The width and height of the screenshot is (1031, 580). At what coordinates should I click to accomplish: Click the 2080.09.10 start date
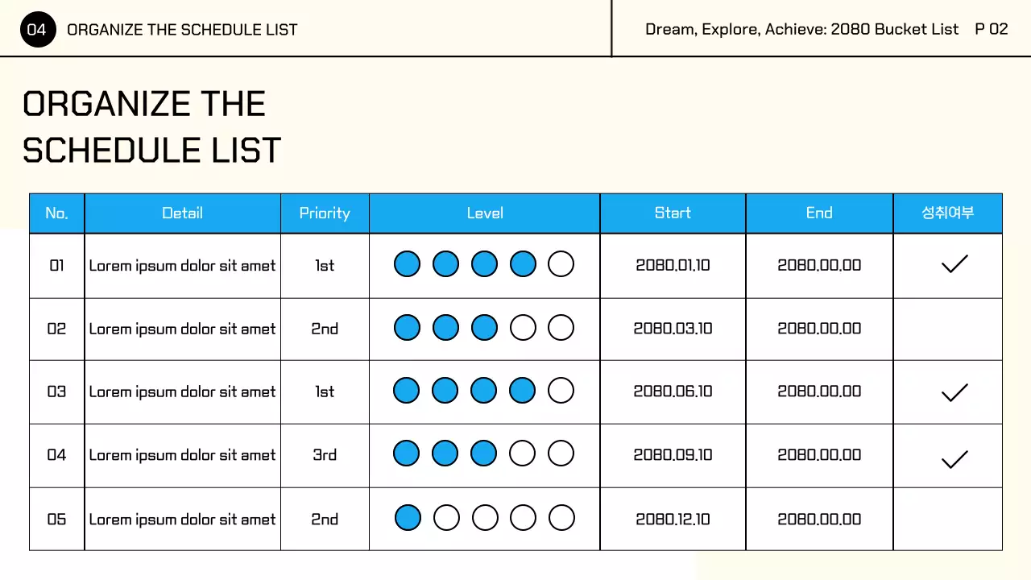673,455
